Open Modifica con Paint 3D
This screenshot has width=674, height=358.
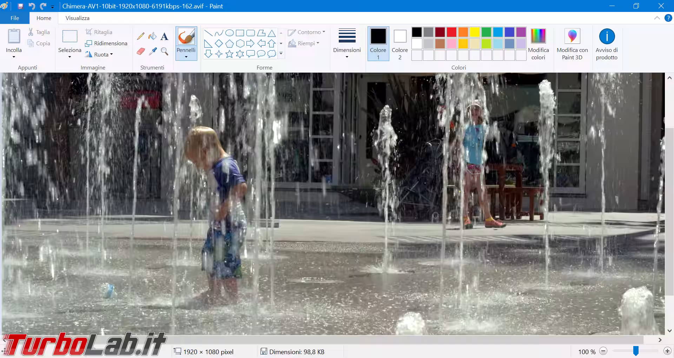tap(572, 44)
